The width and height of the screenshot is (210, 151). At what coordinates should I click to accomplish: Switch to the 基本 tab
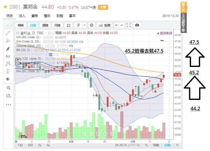pyautogui.click(x=72, y=16)
